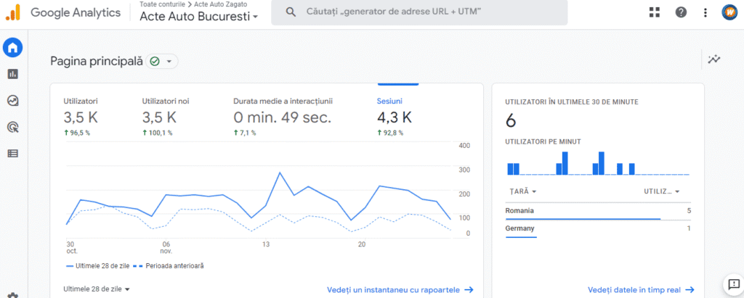Open the UTILIZ... metric dropdown
Viewport: 744px width, 298px height.
pos(661,191)
